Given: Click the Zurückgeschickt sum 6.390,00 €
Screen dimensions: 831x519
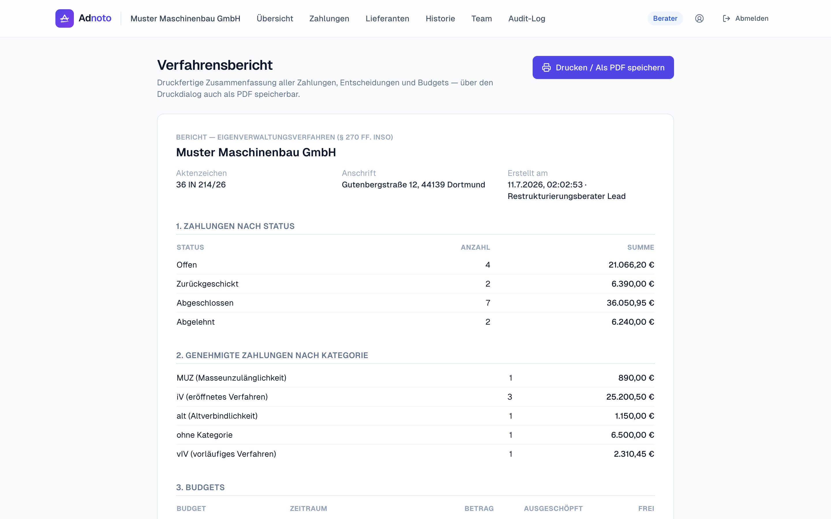Looking at the screenshot, I should pyautogui.click(x=632, y=284).
